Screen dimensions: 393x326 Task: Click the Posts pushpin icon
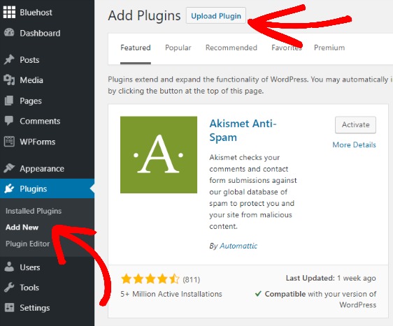click(x=9, y=59)
